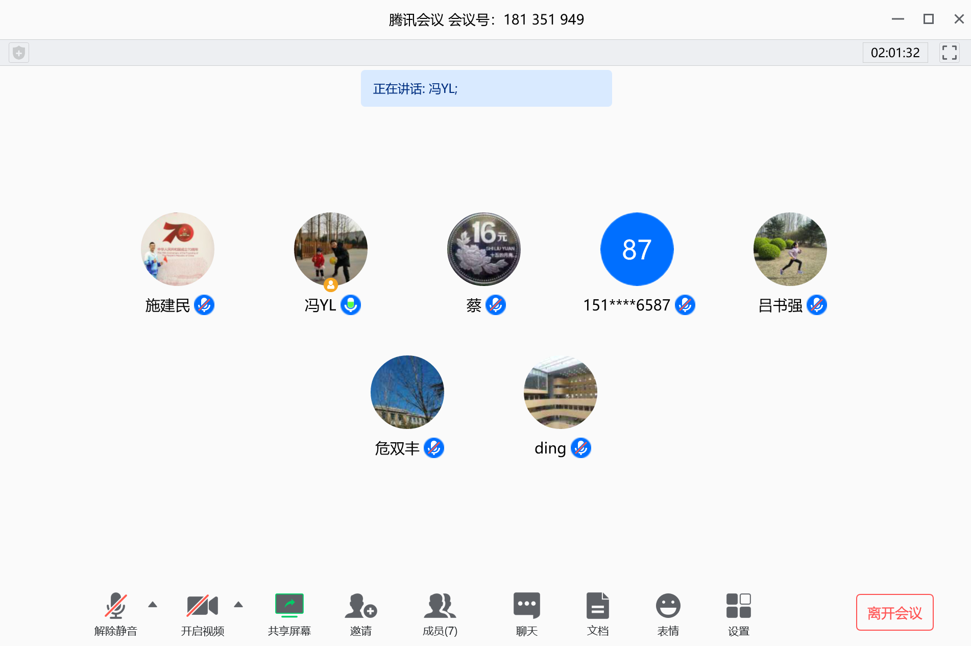Open the chat (聊天) panel
The width and height of the screenshot is (971, 646).
coord(526,613)
